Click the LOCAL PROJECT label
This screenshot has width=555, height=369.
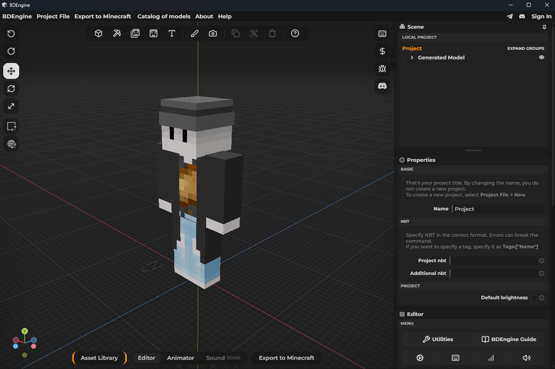tap(419, 37)
